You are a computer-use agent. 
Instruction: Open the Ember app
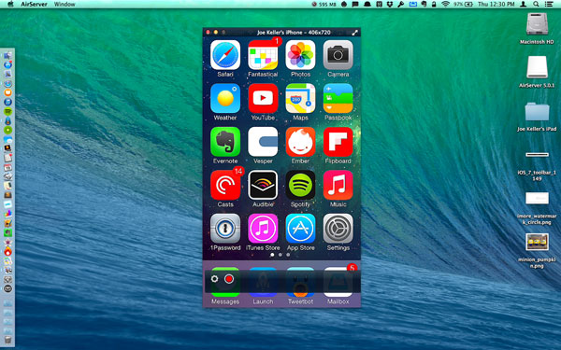pyautogui.click(x=300, y=142)
